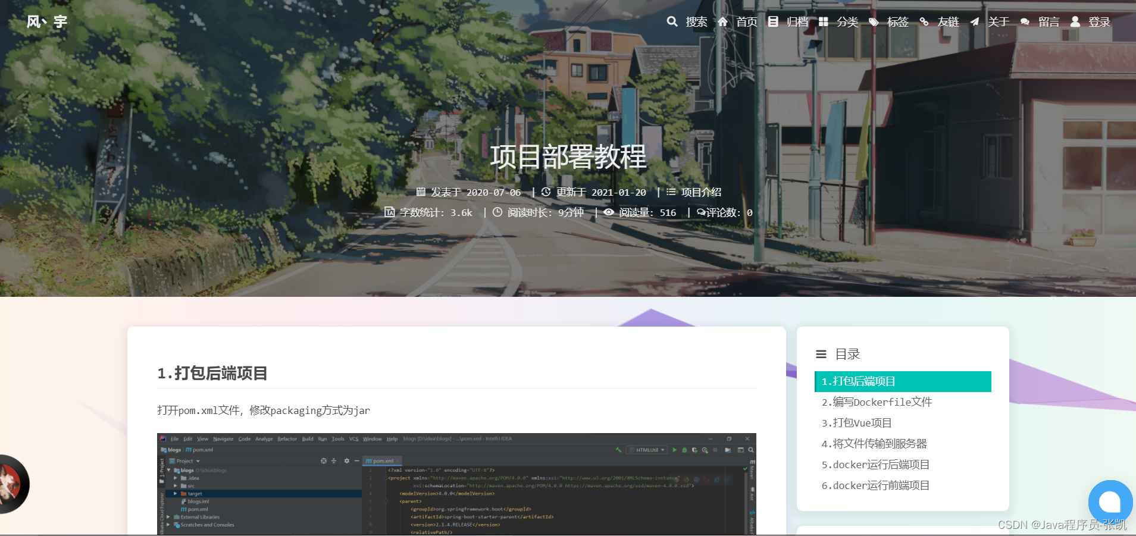
Task: Click the person icon beside 登录
Action: (x=1075, y=21)
